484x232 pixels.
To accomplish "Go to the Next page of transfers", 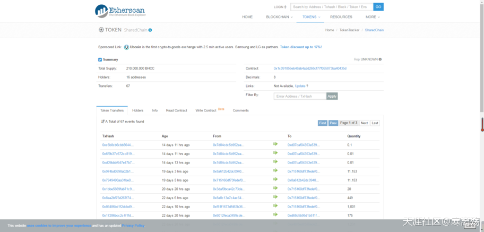I will click(364, 123).
